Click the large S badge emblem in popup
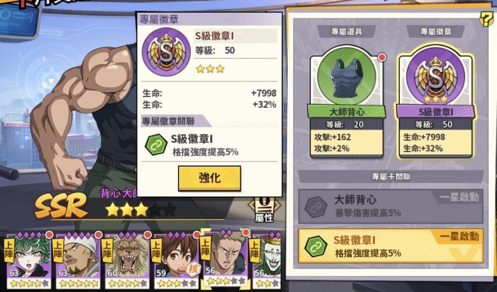The image size is (497, 292). [x=166, y=52]
